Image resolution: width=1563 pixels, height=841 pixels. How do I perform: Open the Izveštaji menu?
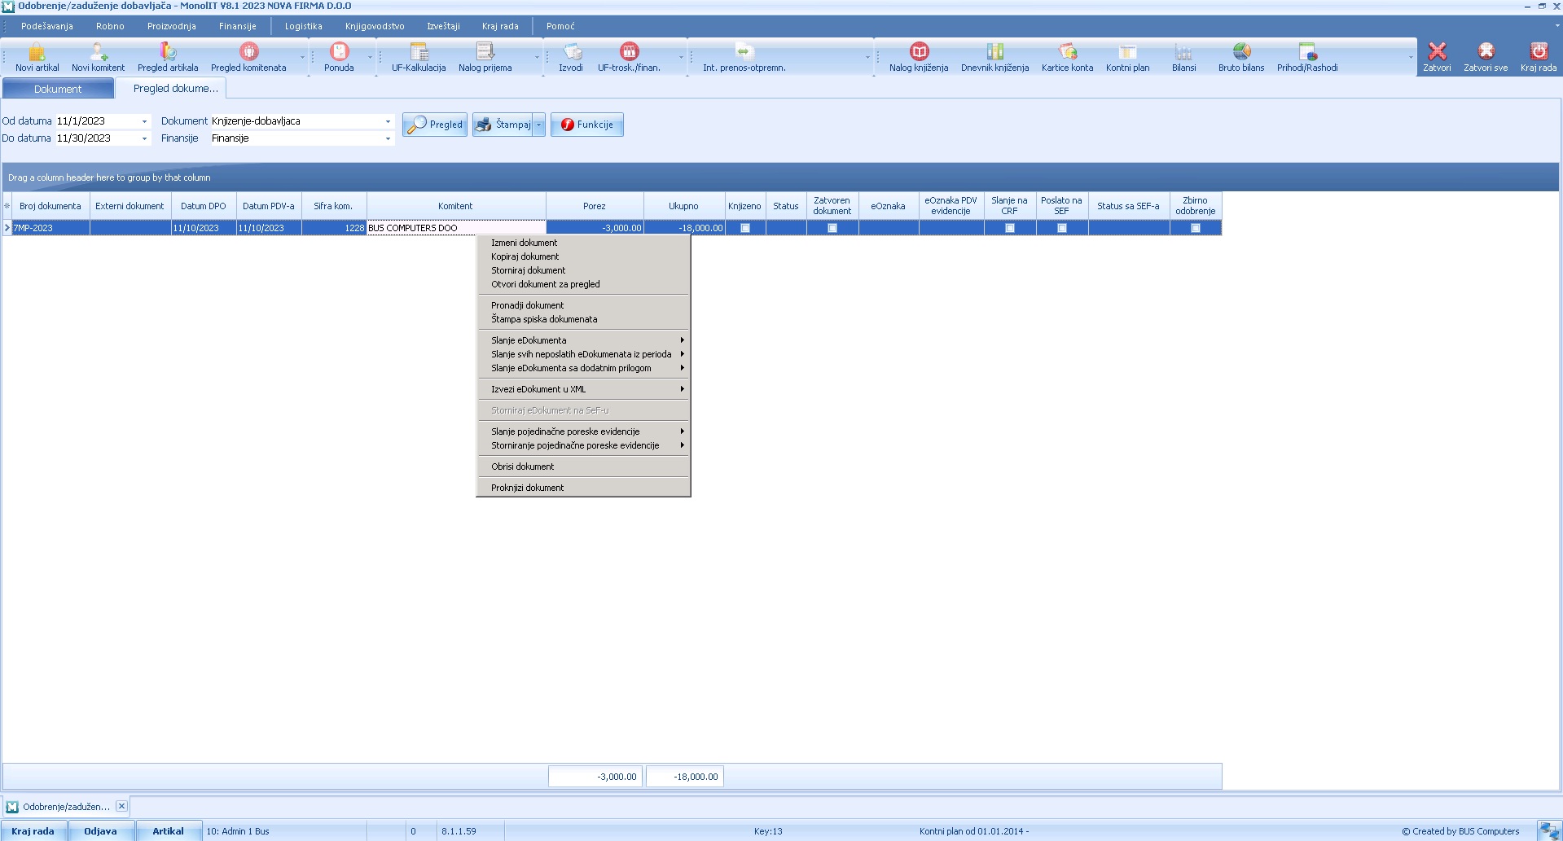(x=443, y=26)
